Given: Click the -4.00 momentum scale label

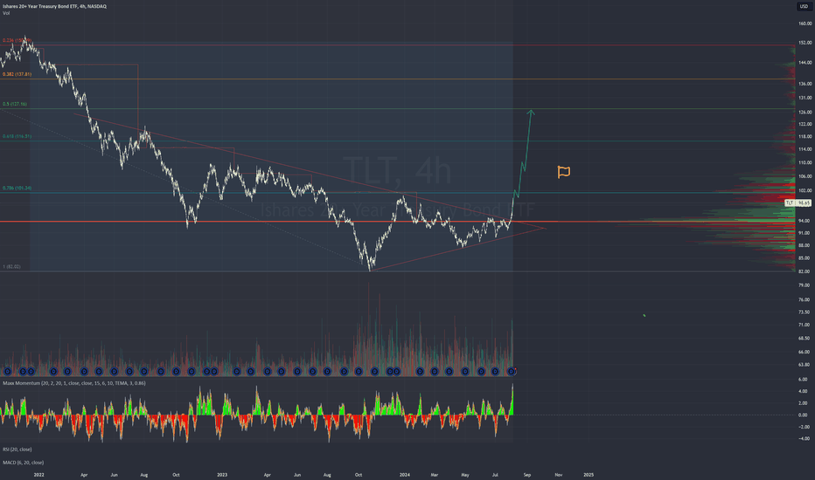Looking at the screenshot, I should tap(803, 438).
